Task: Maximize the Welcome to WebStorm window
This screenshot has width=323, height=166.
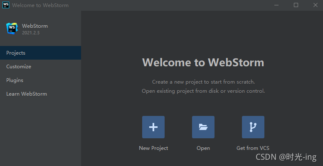Action: point(296,5)
